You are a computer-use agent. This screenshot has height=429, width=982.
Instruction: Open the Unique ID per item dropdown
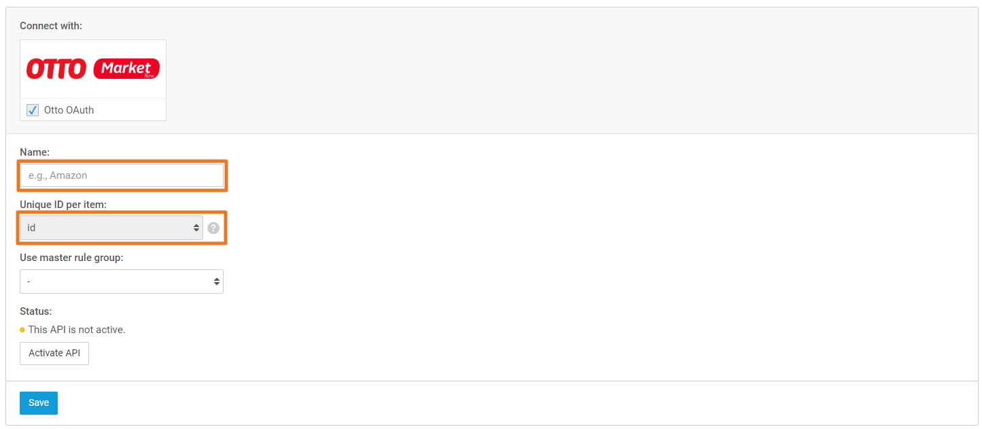pos(111,228)
